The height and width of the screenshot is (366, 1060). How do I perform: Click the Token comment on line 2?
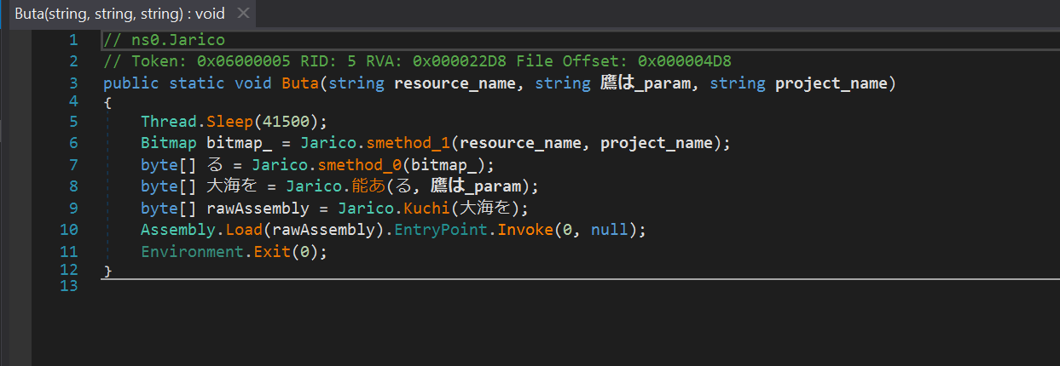pos(416,61)
